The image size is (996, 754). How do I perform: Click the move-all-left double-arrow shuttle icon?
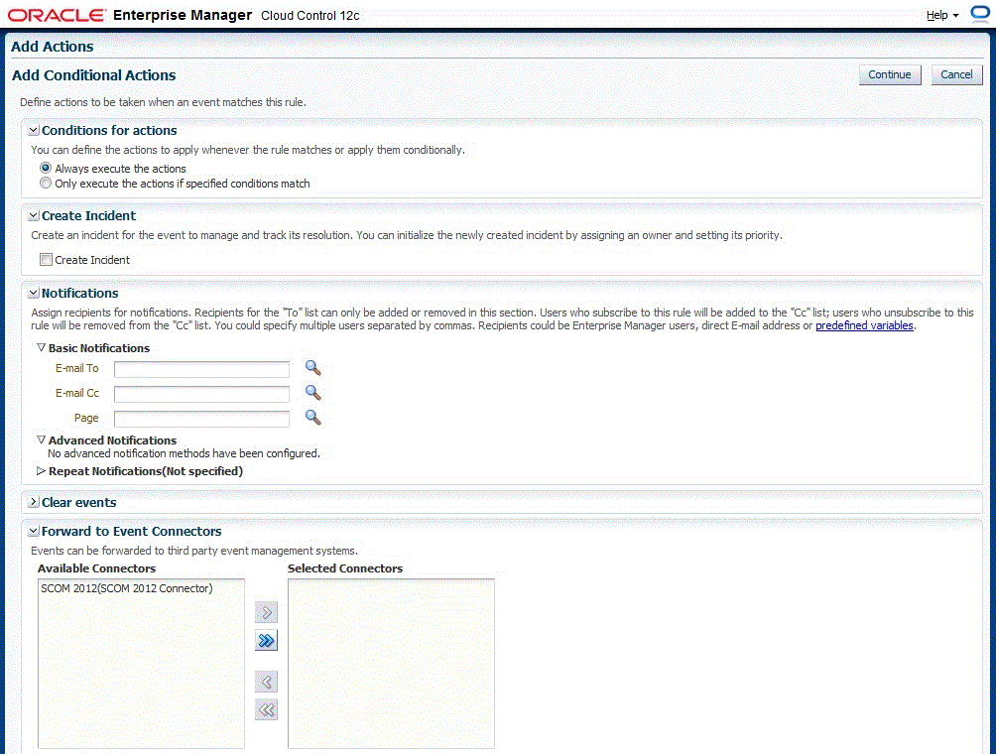265,709
